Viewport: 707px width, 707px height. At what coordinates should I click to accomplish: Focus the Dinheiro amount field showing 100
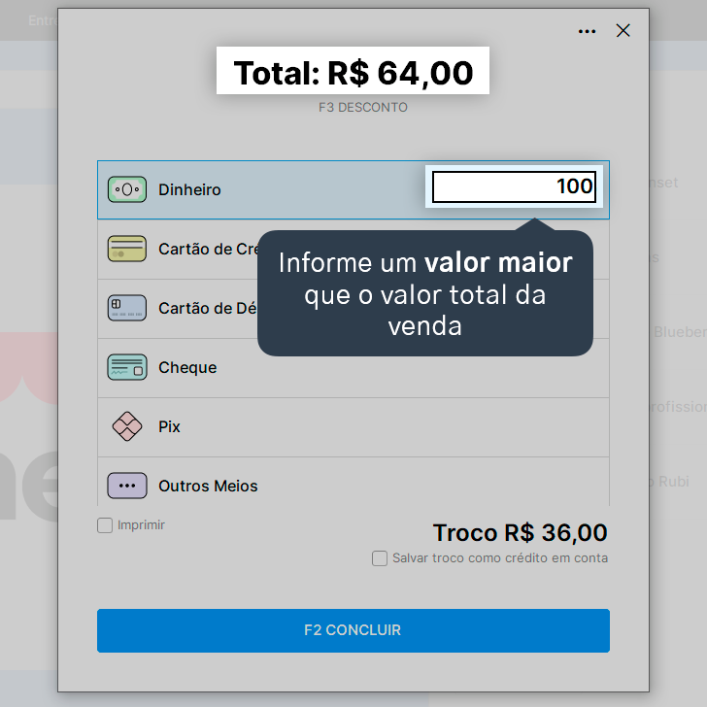[x=514, y=186]
